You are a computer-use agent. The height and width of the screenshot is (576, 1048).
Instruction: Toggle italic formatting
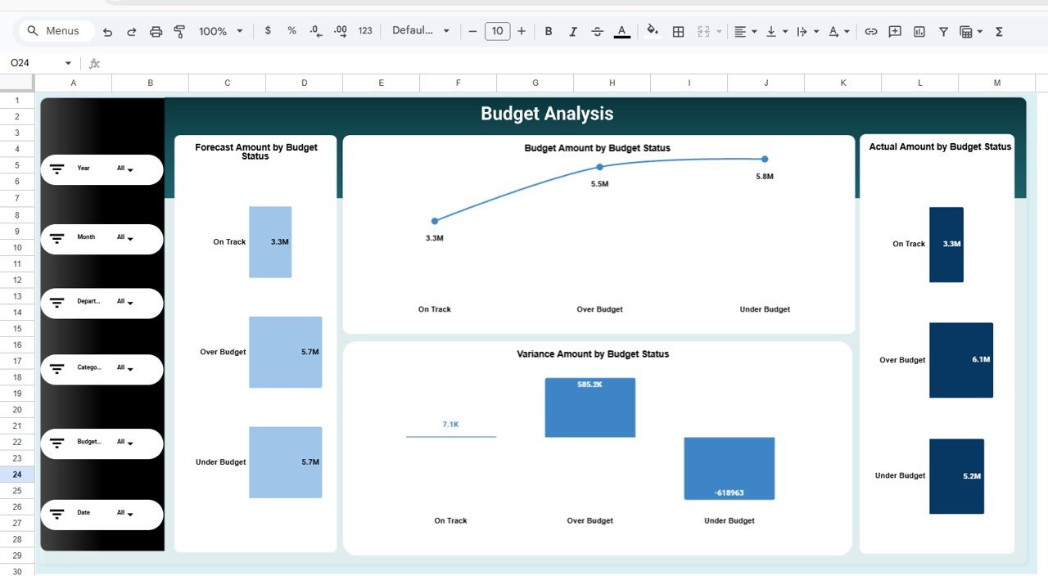[572, 31]
